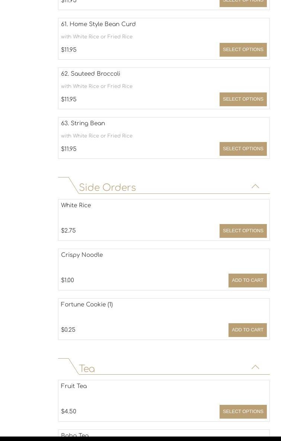Image resolution: width=281 pixels, height=441 pixels.
Task: Add Fortune Cookie to cart
Action: pyautogui.click(x=248, y=330)
